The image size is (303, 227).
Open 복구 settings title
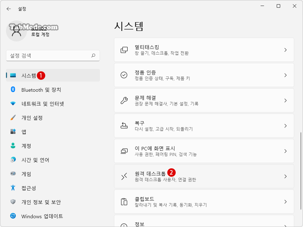click(x=140, y=123)
